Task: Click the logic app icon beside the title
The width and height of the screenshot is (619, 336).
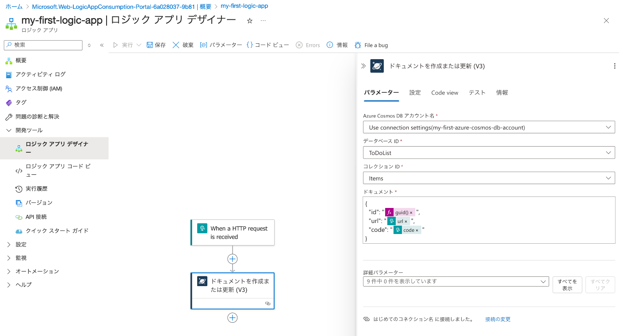Action: click(x=11, y=23)
